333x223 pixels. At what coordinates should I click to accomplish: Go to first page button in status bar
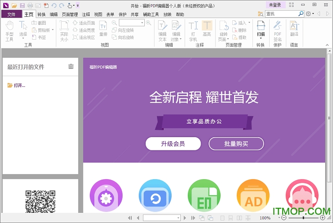tap(130, 218)
